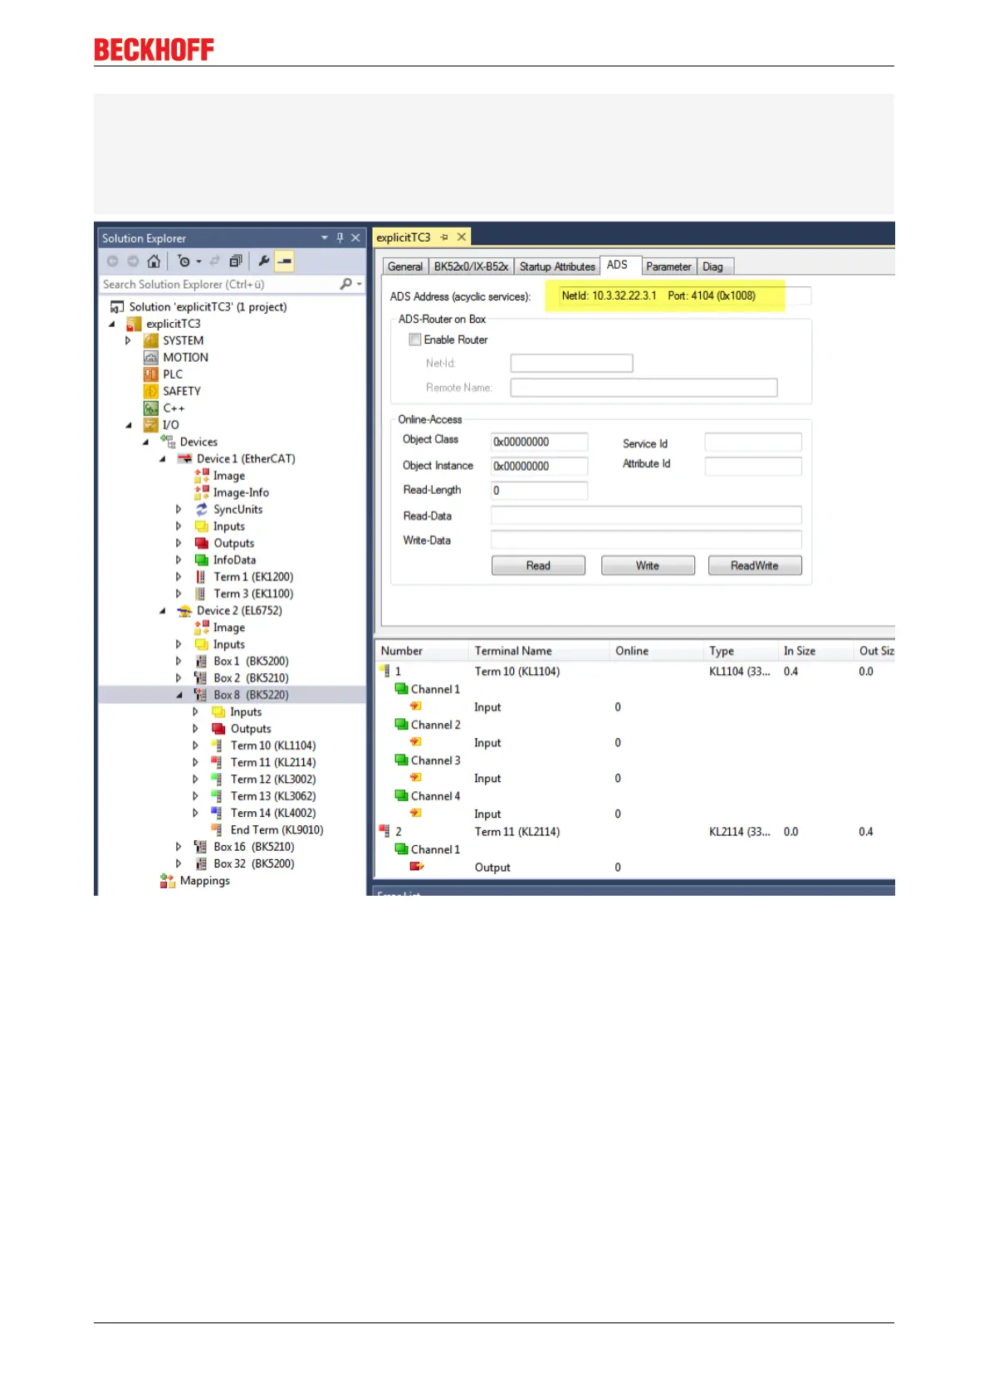Switch to the BK52x0/IX-B52x tab

tap(471, 266)
